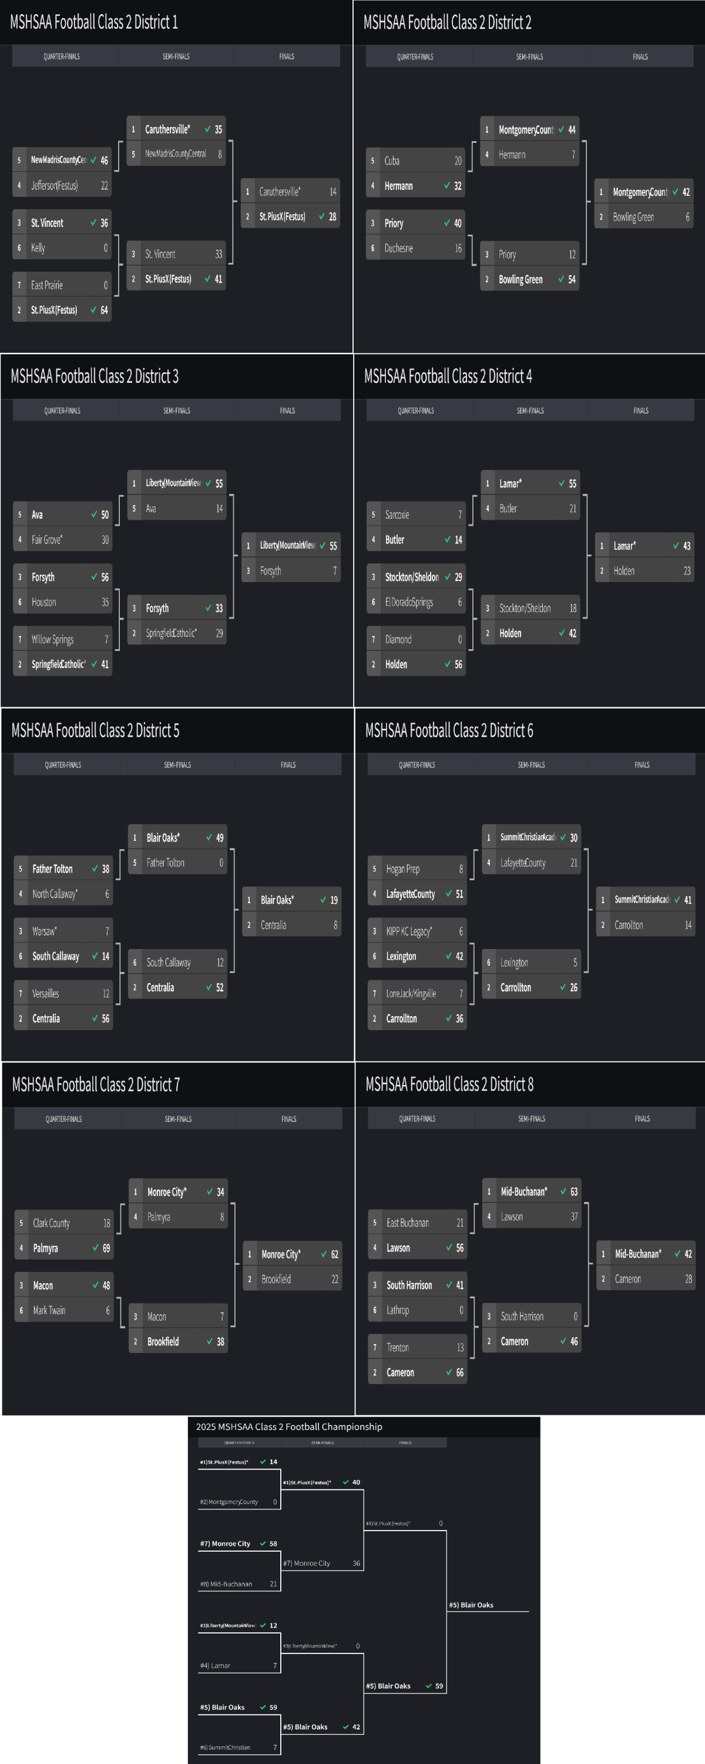Viewport: 705px width, 1764px height.
Task: Open the Willow Springs team entry
Action: 62,640
